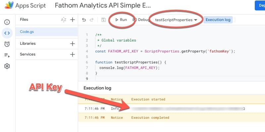This screenshot has width=265, height=132.
Task: Click code line 4 FATHOM_API_KEY declaration
Action: click(x=165, y=51)
